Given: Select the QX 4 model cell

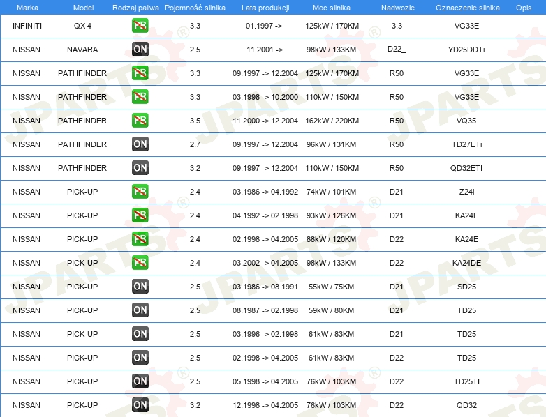Looking at the screenshot, I should pos(82,26).
